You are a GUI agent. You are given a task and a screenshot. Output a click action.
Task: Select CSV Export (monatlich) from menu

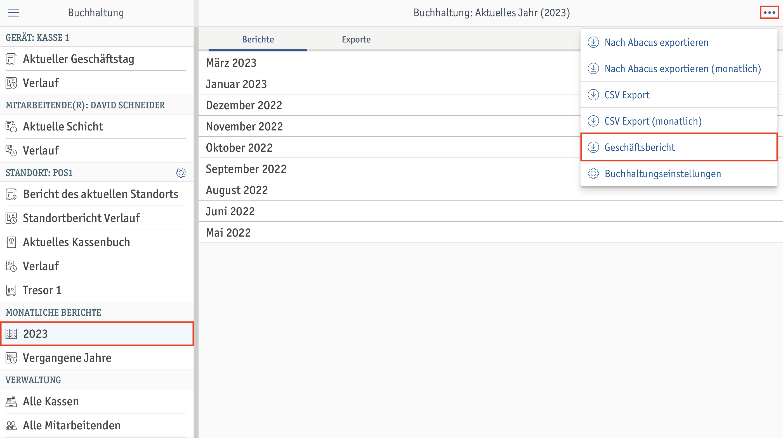679,121
